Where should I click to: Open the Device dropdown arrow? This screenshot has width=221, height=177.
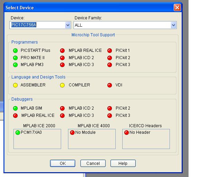pyautogui.click(x=68, y=25)
